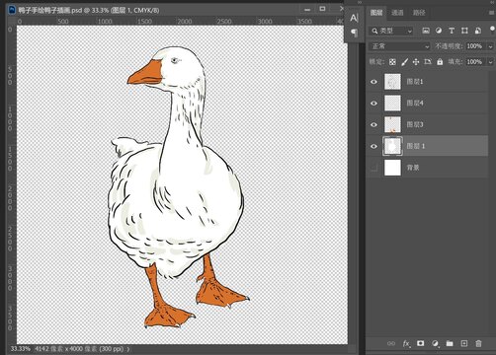Open the fx layer styles menu
Image resolution: width=496 pixels, height=355 pixels.
[406, 344]
